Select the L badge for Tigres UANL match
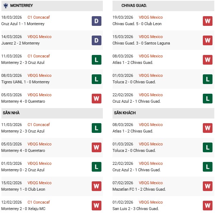Screen dimensions: 215x214 96,79
